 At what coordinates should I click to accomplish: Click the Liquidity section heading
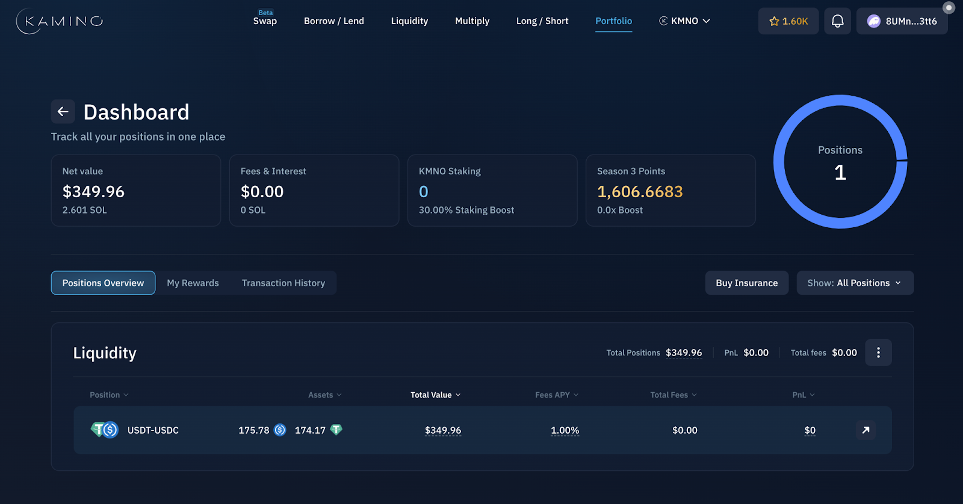[x=105, y=353]
